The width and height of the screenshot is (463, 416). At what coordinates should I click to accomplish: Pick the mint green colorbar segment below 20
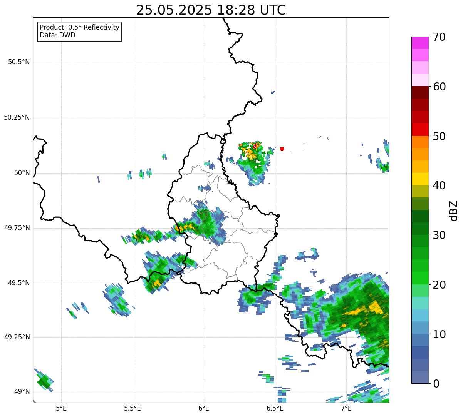420,291
